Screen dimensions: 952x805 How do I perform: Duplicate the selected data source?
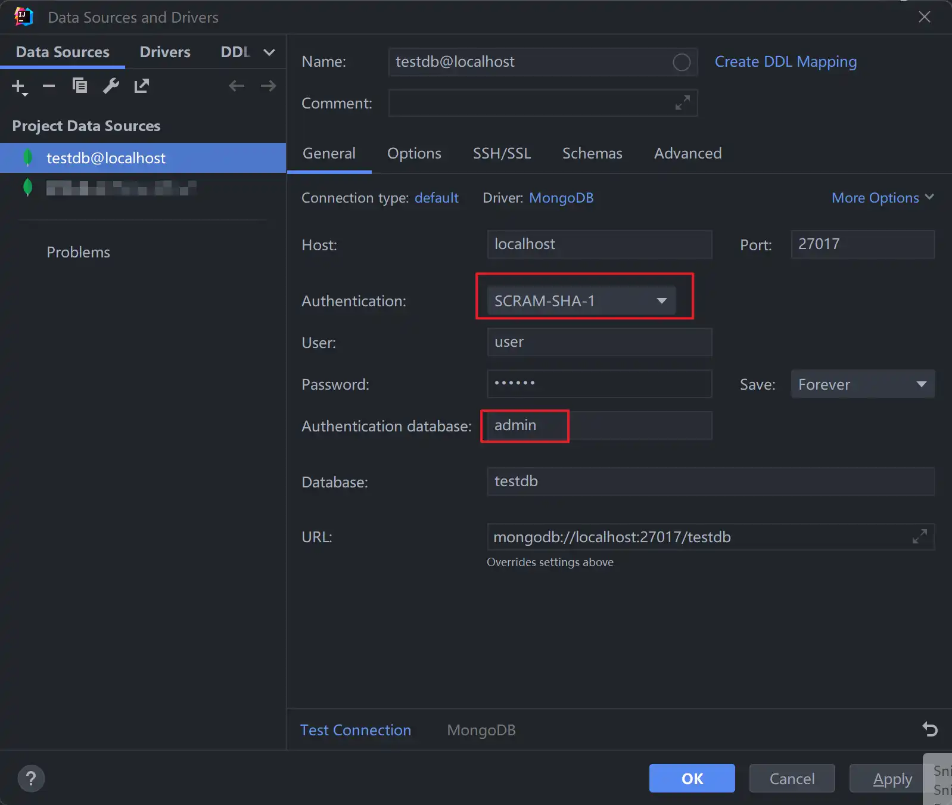point(80,86)
